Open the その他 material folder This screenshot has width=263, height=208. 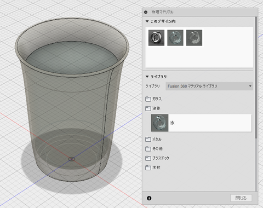(154, 149)
